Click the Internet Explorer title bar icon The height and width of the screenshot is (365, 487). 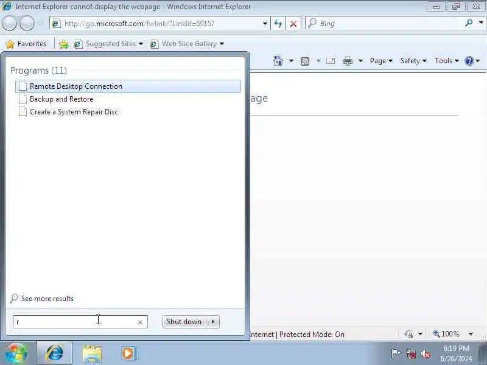tap(7, 6)
